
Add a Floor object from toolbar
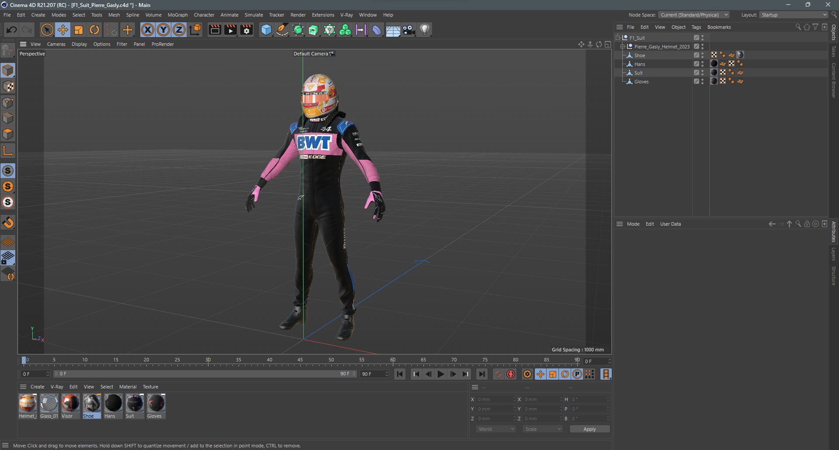click(393, 30)
